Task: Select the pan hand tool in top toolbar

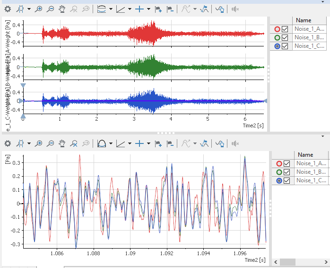Action: [x=62, y=9]
